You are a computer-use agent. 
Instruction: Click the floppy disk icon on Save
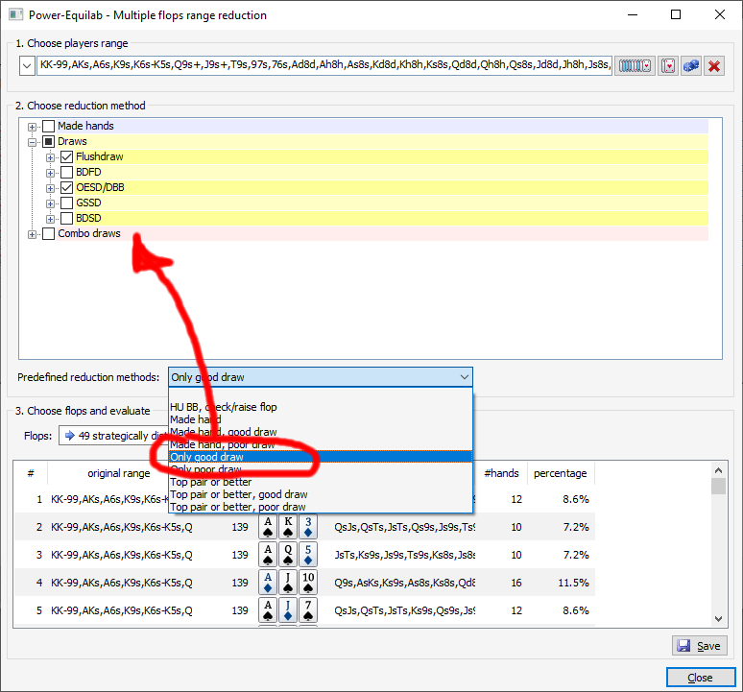tap(683, 646)
